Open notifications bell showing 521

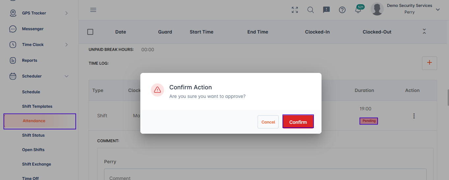(359, 9)
